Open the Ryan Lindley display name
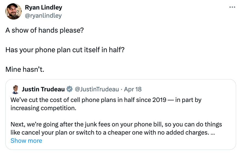The width and height of the screenshot is (241, 155). point(43,7)
